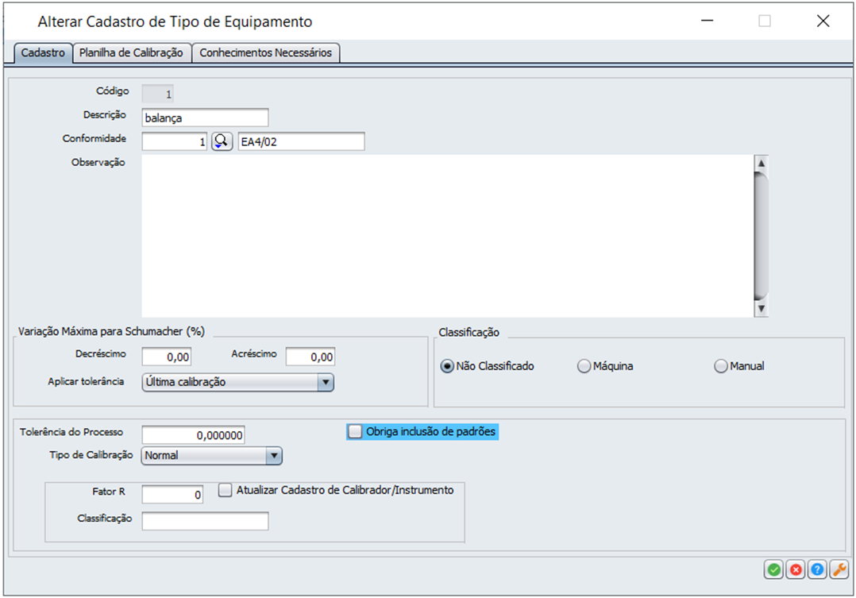Screen dimensions: 856x598
Task: Click the EA4/02 conformity name field
Action: [302, 141]
